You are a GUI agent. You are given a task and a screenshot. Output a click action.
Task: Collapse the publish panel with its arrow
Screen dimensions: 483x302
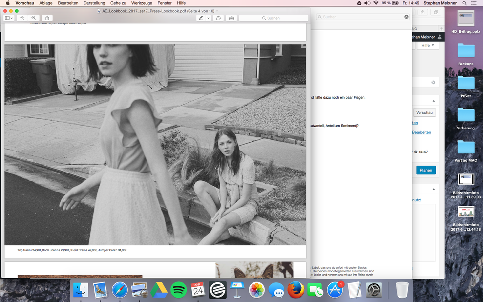pos(433,101)
